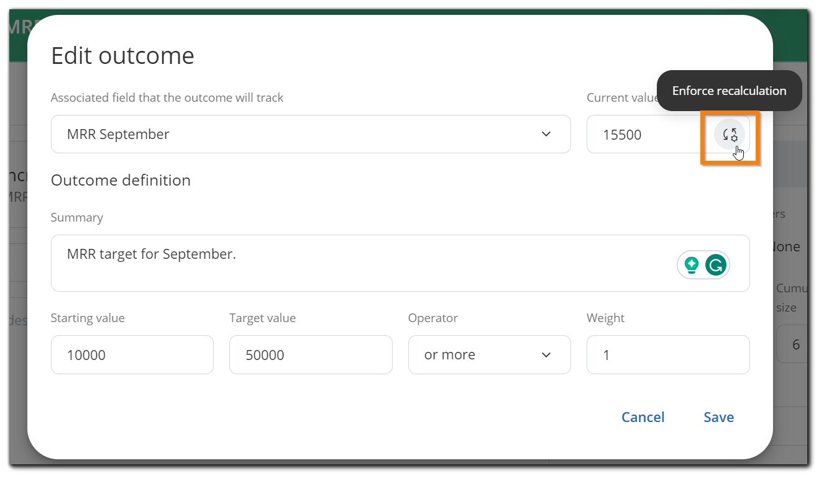The image size is (824, 481).
Task: Save the outcome
Action: pos(718,417)
